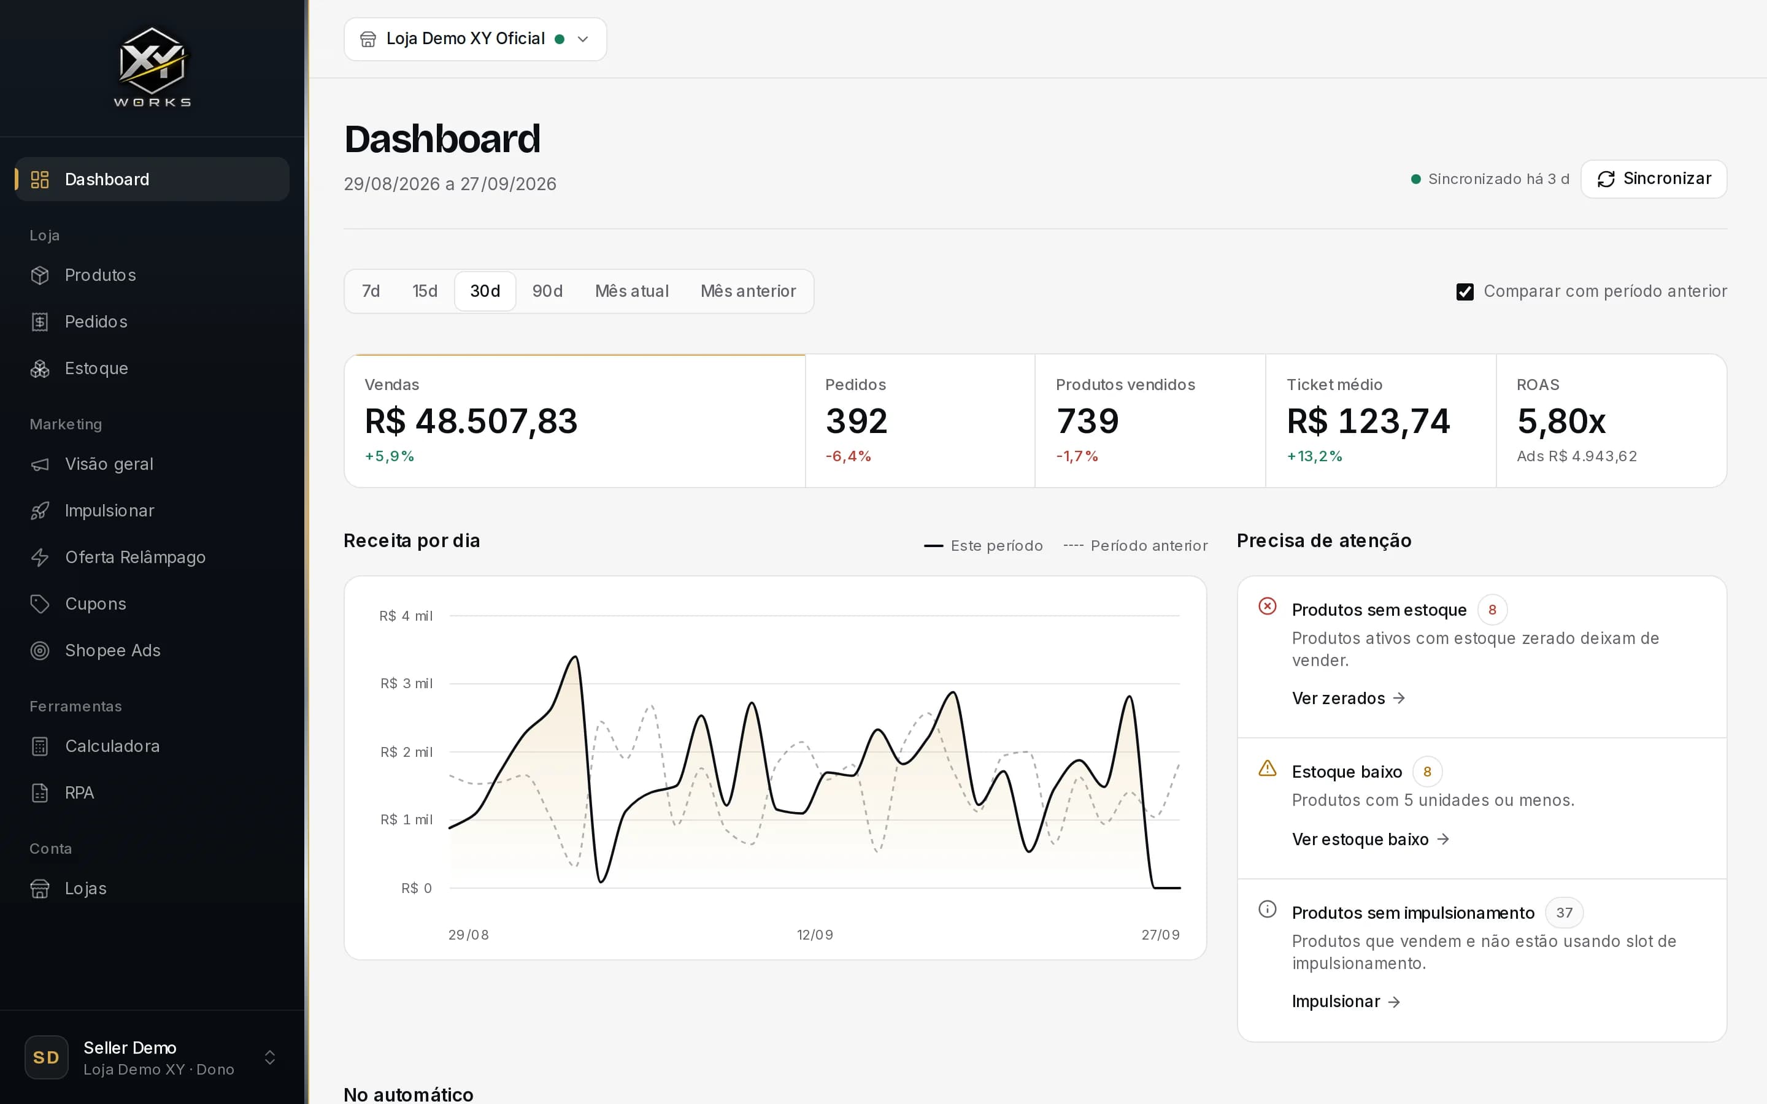Select the Mês atual period tab
The width and height of the screenshot is (1767, 1104).
(x=631, y=291)
